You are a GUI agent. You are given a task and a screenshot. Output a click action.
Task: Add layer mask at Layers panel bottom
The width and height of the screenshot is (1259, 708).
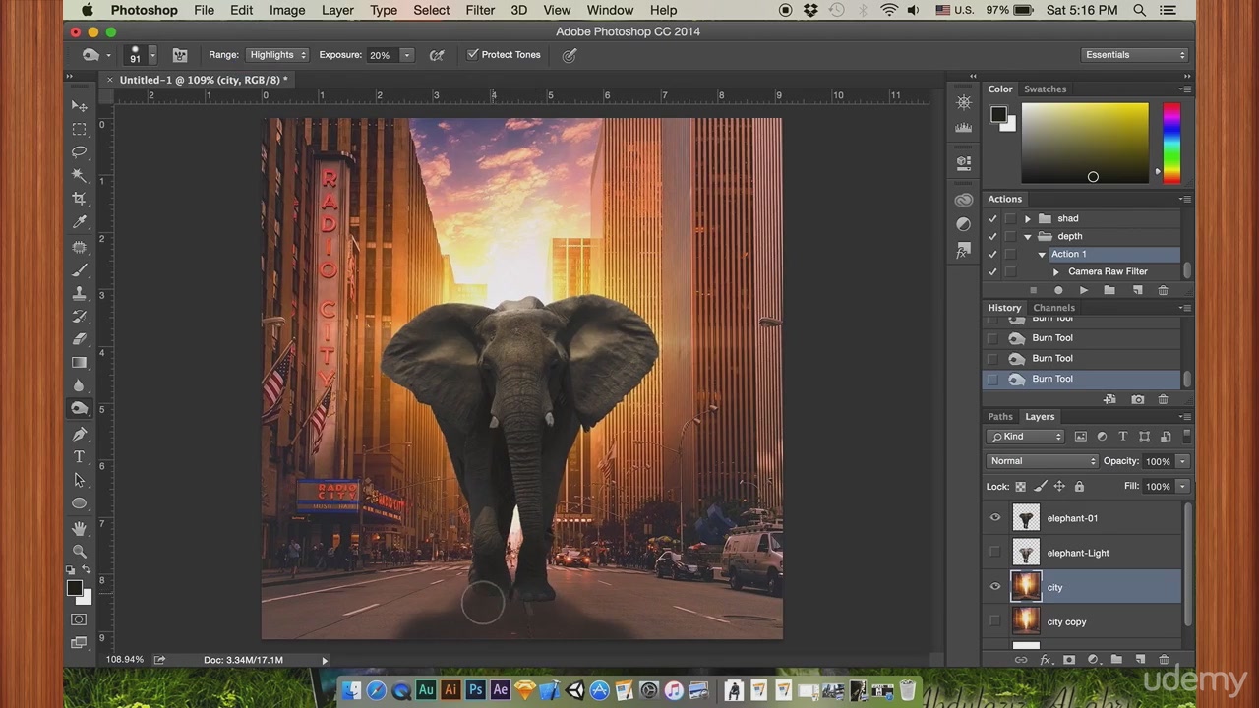pos(1069,660)
